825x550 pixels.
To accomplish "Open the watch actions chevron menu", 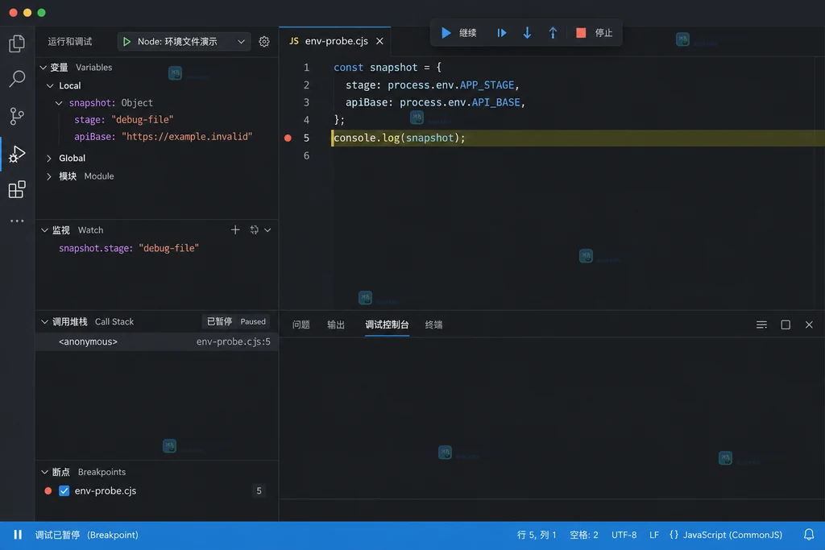I will pyautogui.click(x=267, y=230).
